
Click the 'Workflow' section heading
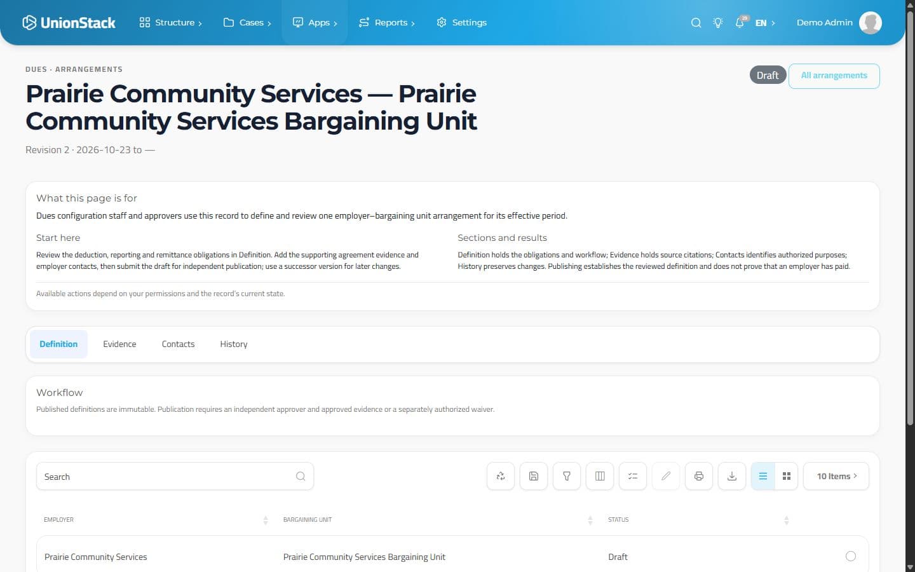(x=60, y=393)
